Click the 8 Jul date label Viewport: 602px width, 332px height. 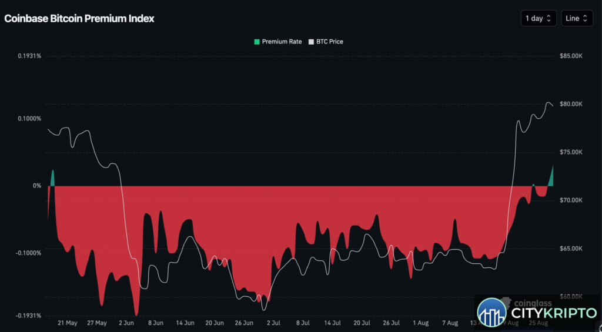pos(303,323)
